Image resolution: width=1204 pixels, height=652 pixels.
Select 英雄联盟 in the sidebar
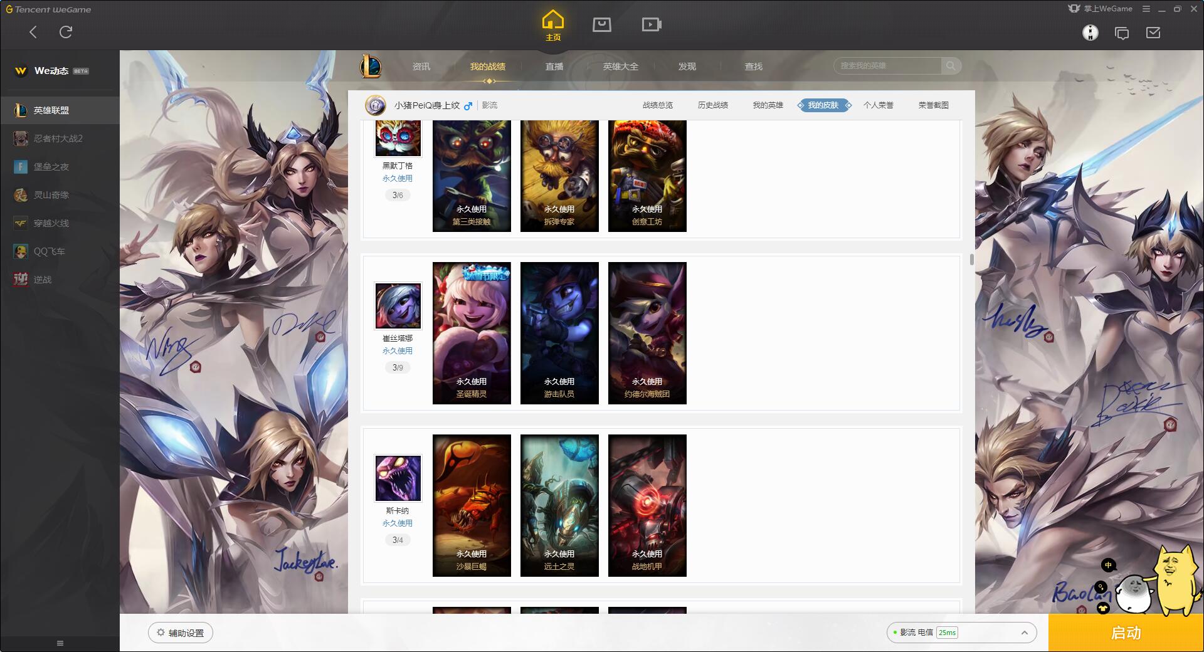(x=60, y=110)
